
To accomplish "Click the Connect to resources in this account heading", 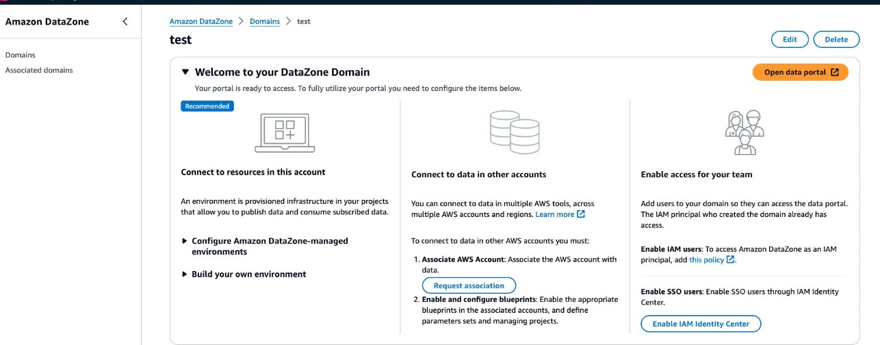I will point(253,172).
